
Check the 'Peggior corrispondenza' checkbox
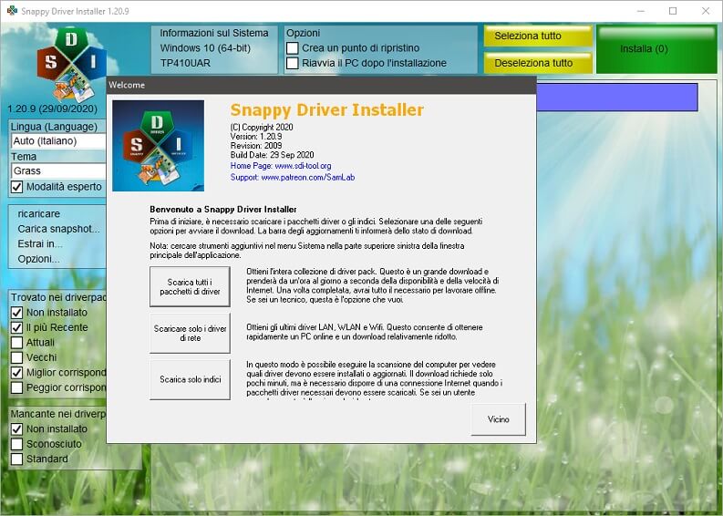(x=17, y=387)
